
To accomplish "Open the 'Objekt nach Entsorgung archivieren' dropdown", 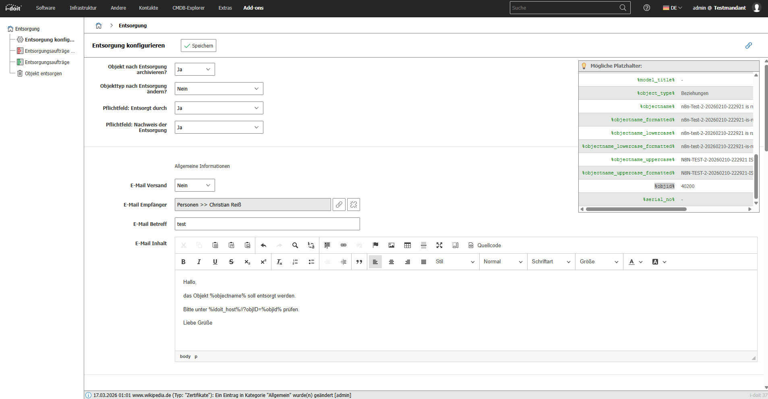I will tap(195, 69).
